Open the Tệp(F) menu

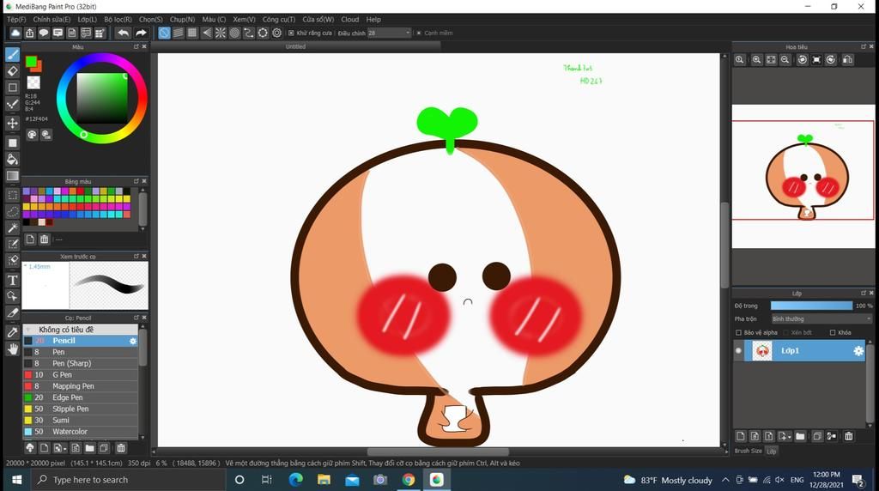(16, 19)
